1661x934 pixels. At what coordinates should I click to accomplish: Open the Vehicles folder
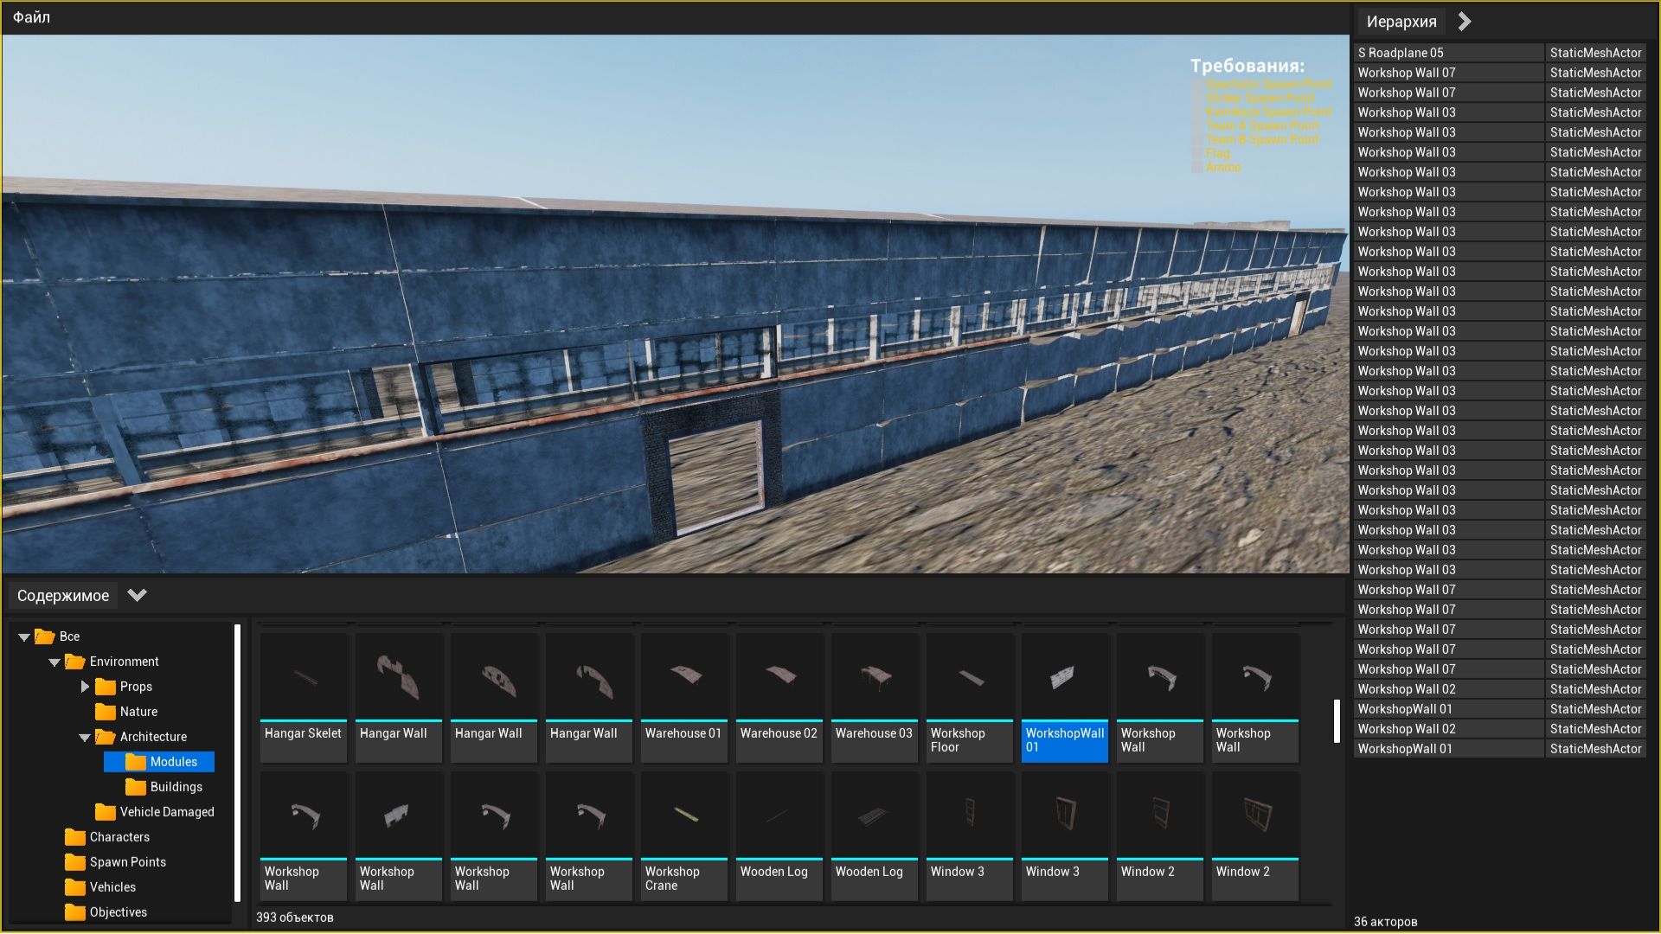100,887
